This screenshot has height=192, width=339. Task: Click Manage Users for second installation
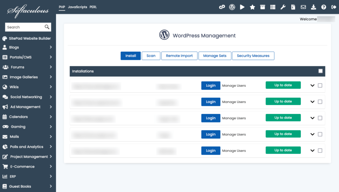(x=234, y=102)
